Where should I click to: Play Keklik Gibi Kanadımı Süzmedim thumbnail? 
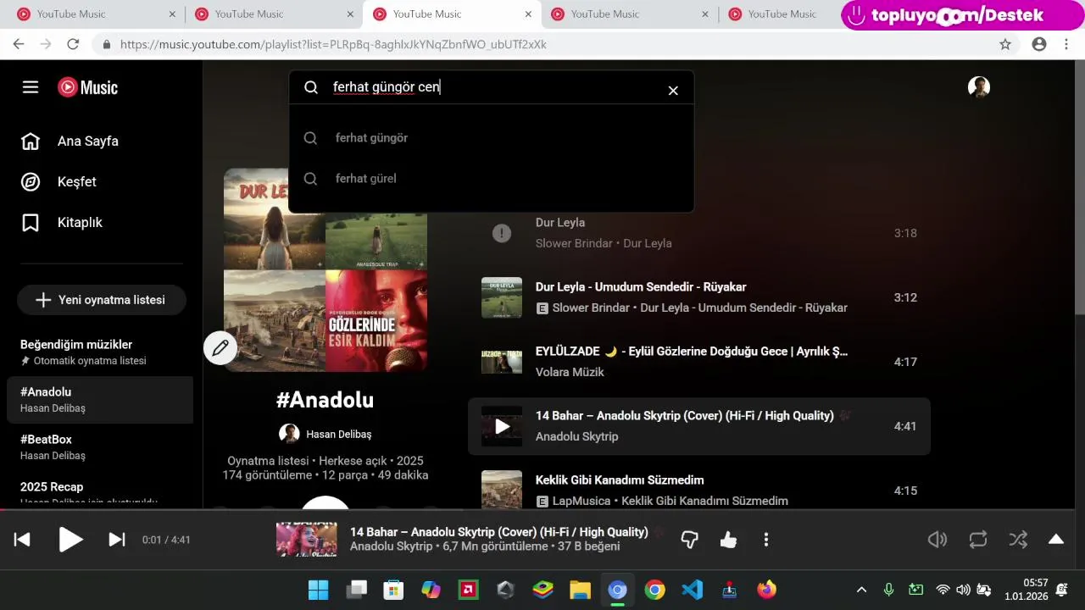(x=502, y=490)
